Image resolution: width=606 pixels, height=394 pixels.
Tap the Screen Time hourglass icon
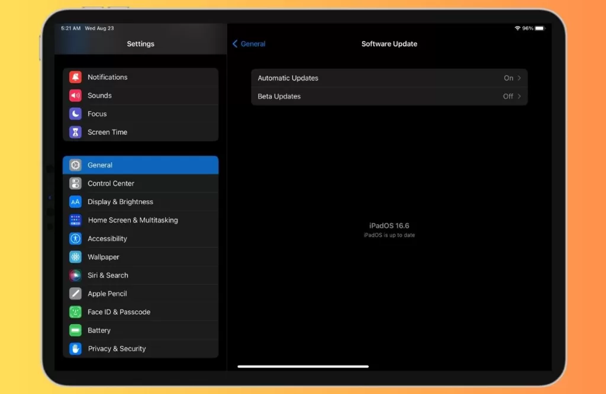(75, 132)
